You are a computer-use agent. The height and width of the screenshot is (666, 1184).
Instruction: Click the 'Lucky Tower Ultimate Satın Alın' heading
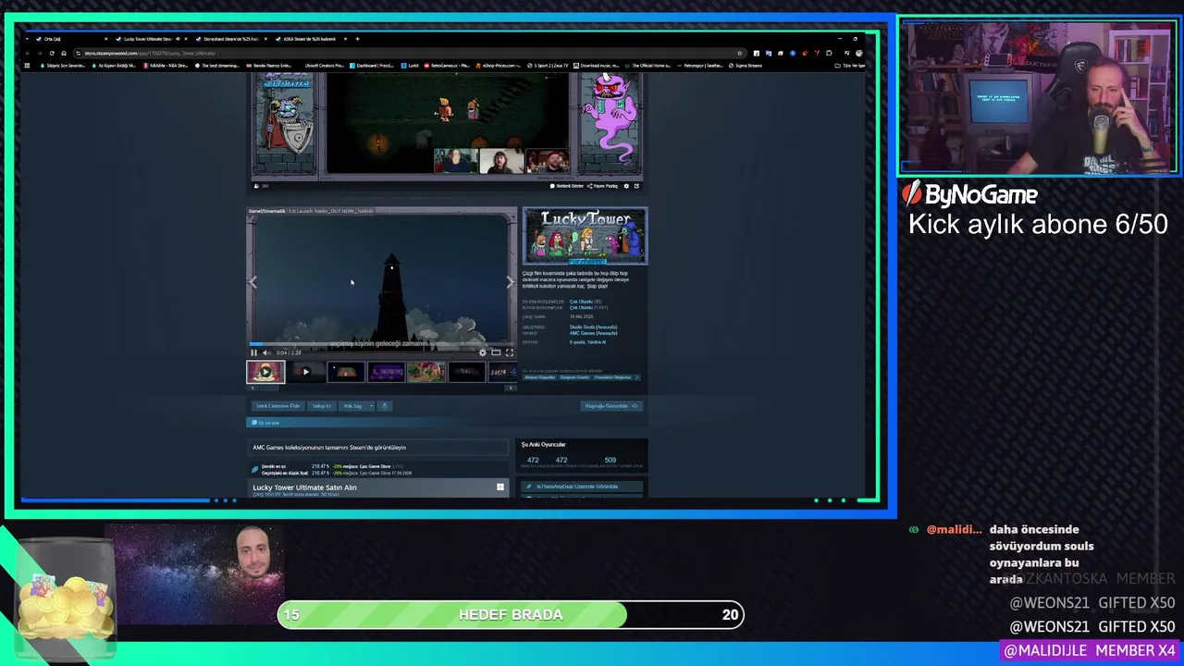click(304, 487)
